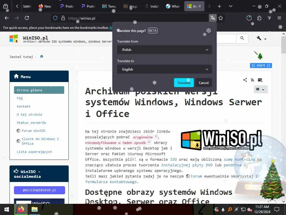Screen dimensions: 286x215
Task: Open Forum WinISO menu link
Action: (x=34, y=131)
